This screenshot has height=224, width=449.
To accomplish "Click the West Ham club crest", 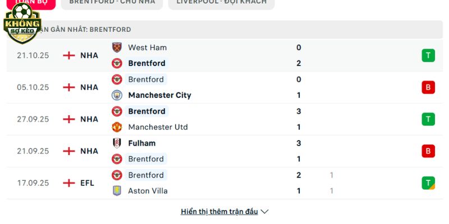I will pyautogui.click(x=117, y=48).
